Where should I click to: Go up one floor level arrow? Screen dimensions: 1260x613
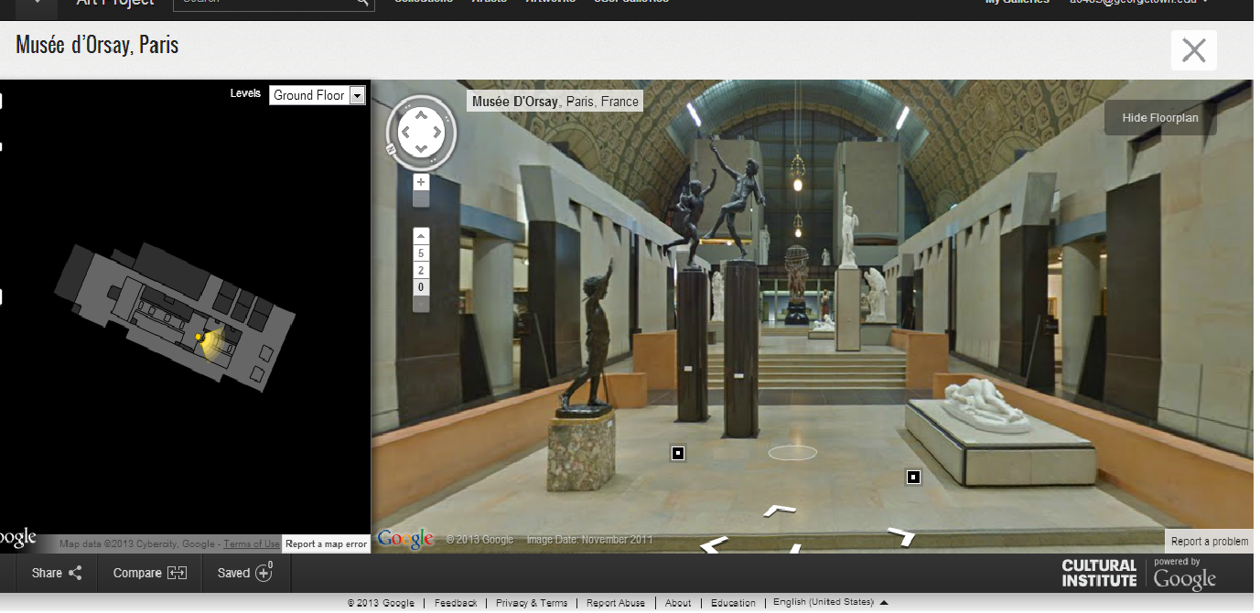click(421, 236)
